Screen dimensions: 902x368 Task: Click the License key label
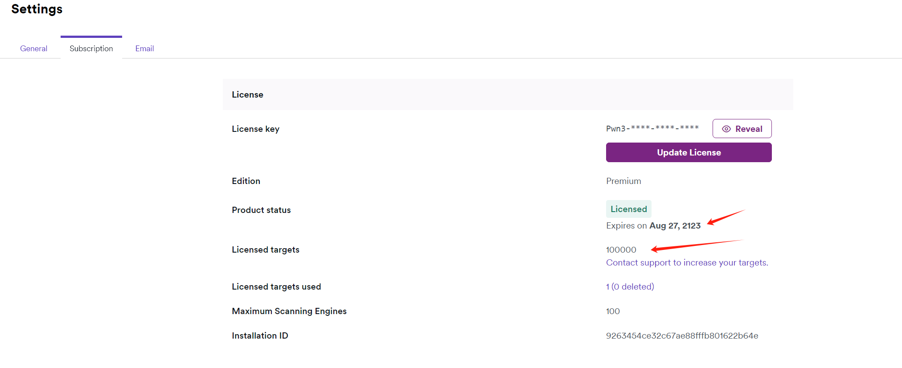(255, 129)
